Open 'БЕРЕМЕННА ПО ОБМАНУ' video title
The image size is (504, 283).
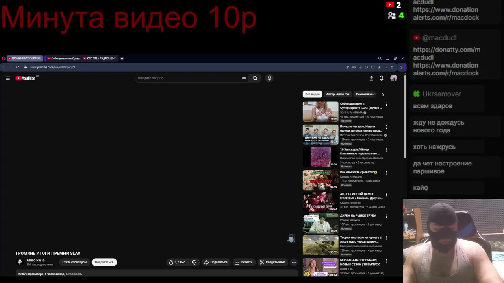[360, 262]
